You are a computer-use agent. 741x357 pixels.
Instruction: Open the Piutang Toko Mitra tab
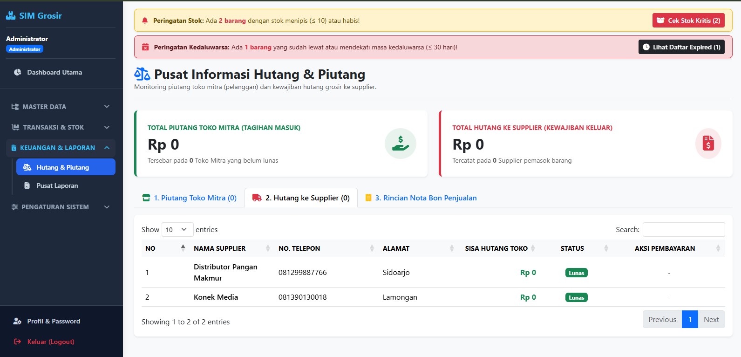click(190, 198)
